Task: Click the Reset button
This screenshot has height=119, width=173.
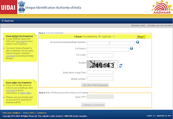Action: (141, 37)
